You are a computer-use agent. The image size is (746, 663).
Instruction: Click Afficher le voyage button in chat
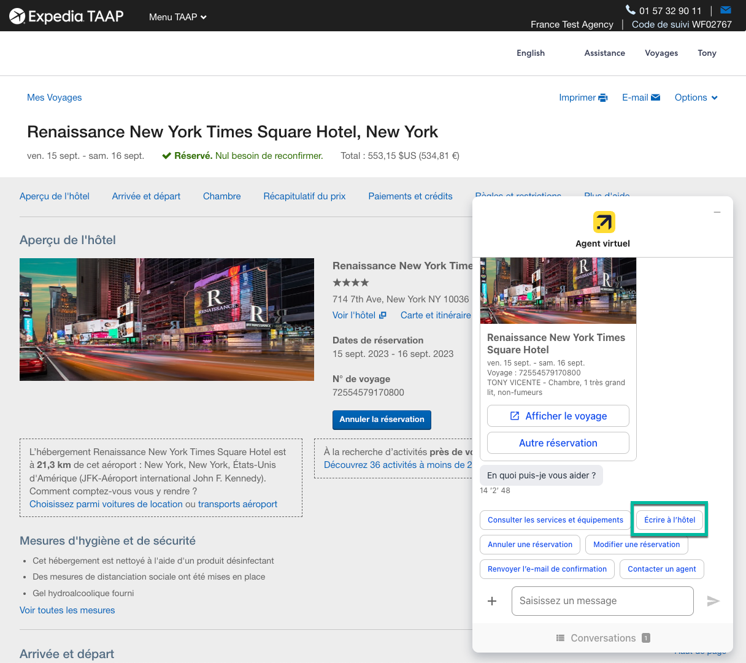(x=558, y=416)
